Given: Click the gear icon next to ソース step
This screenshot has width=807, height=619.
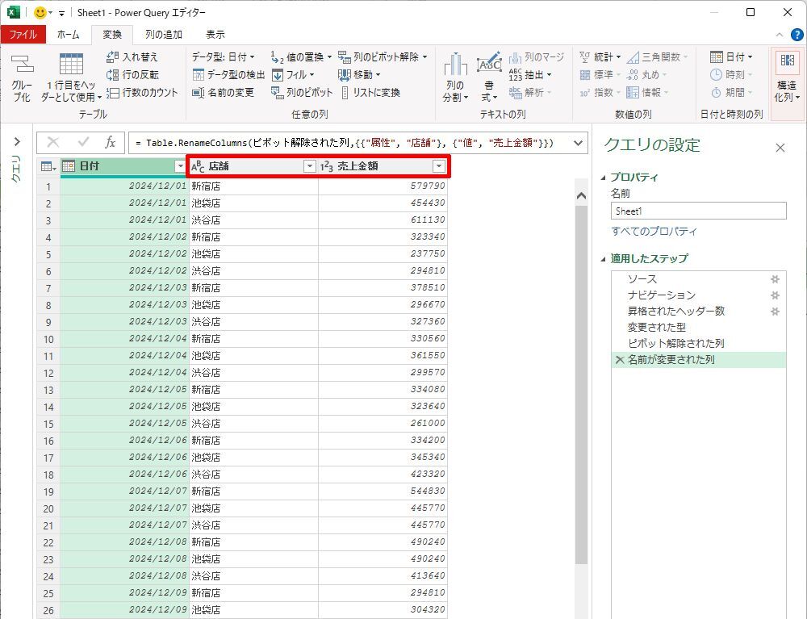Looking at the screenshot, I should [775, 279].
